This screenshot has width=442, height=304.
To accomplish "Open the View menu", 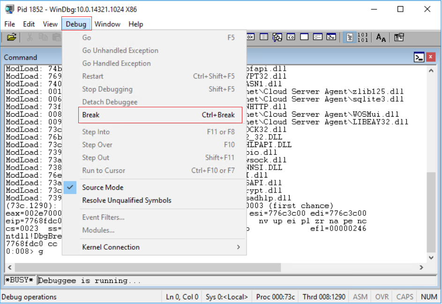I will [x=50, y=24].
